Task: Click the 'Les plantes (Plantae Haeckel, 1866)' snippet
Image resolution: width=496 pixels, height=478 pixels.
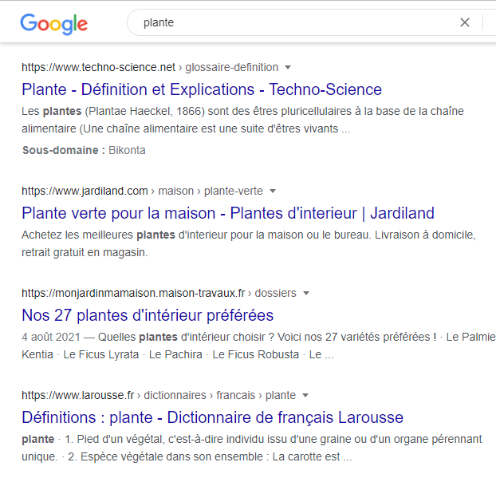Action: click(242, 120)
